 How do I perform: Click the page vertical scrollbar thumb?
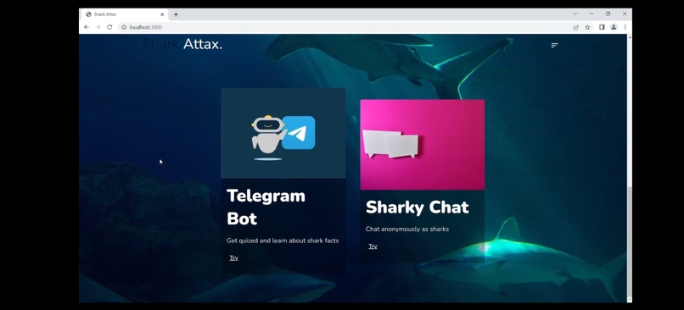point(629,241)
